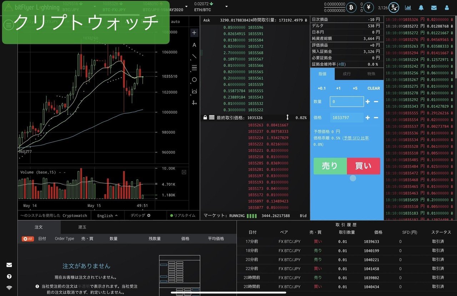
Task: Select the text annotation tool A
Action: coord(194,45)
